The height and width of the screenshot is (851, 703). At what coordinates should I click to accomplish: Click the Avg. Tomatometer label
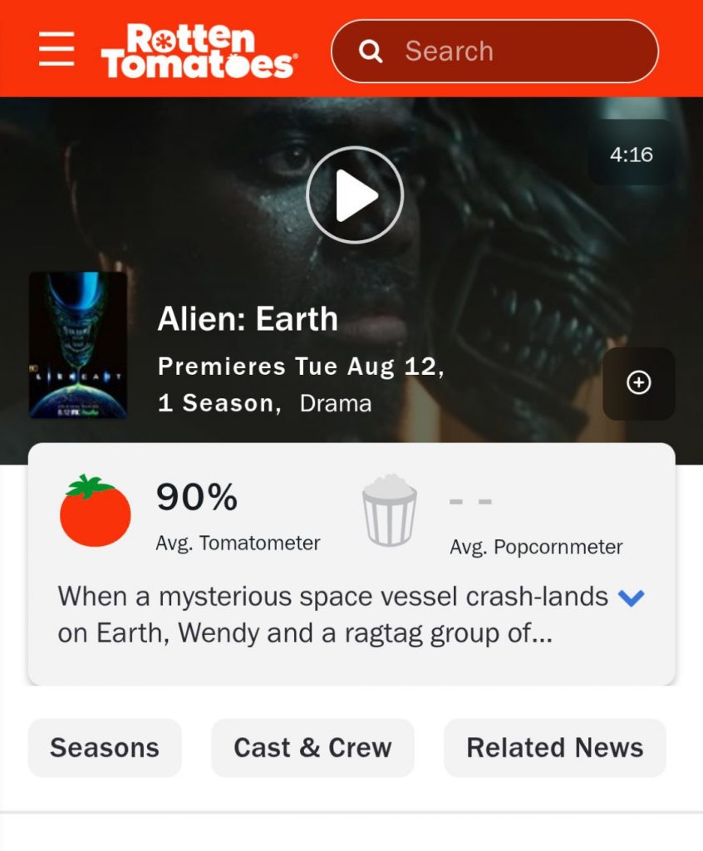(x=238, y=544)
